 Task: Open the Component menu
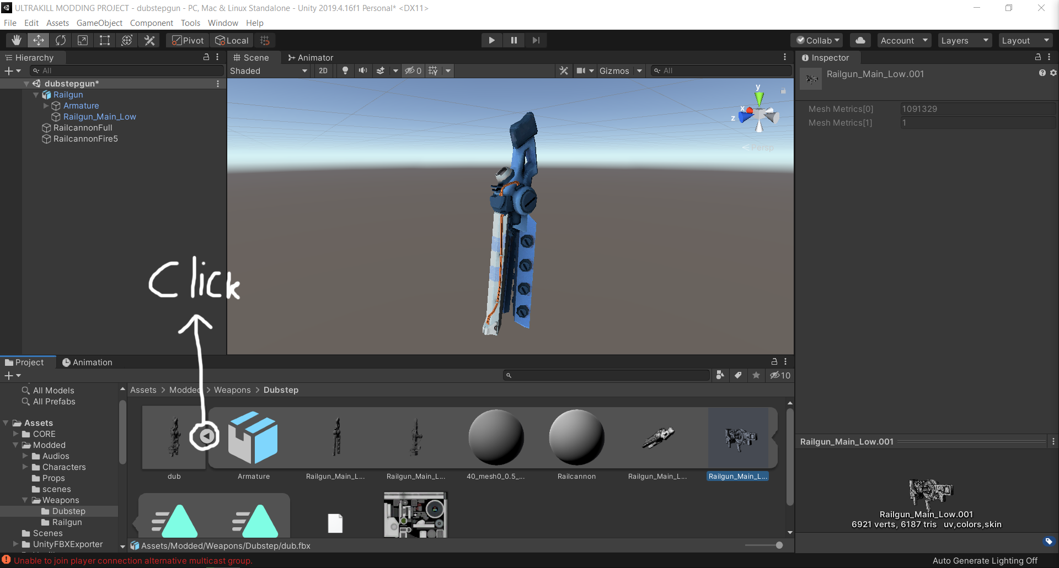tap(151, 23)
